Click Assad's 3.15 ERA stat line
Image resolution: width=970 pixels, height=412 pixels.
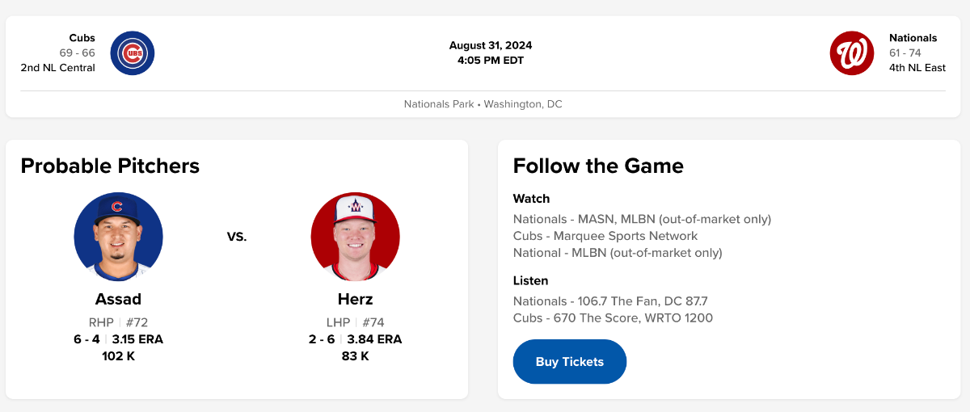[x=137, y=339]
